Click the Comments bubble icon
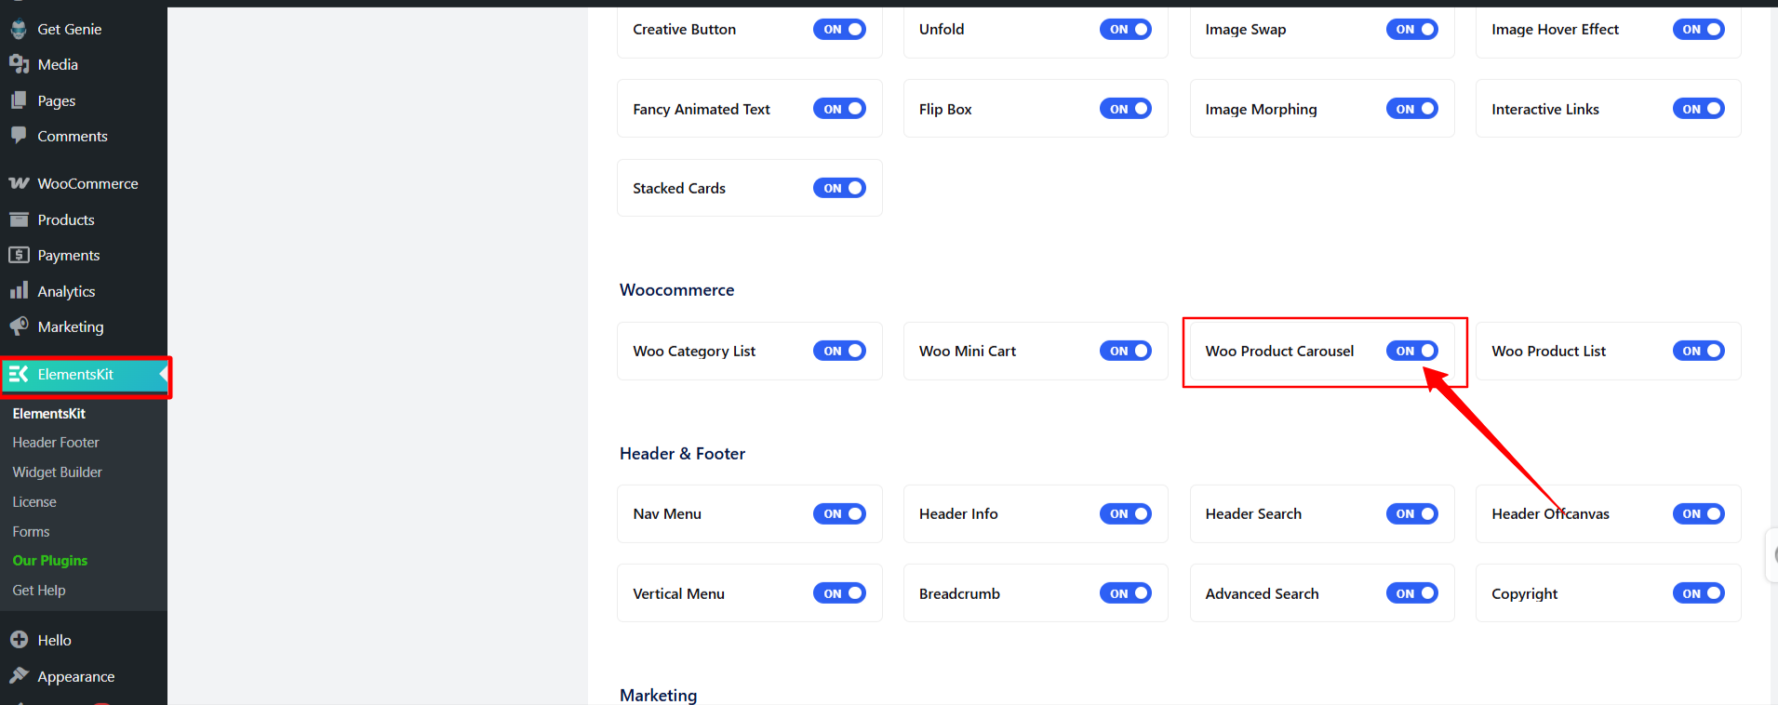The height and width of the screenshot is (705, 1778). pos(19,136)
